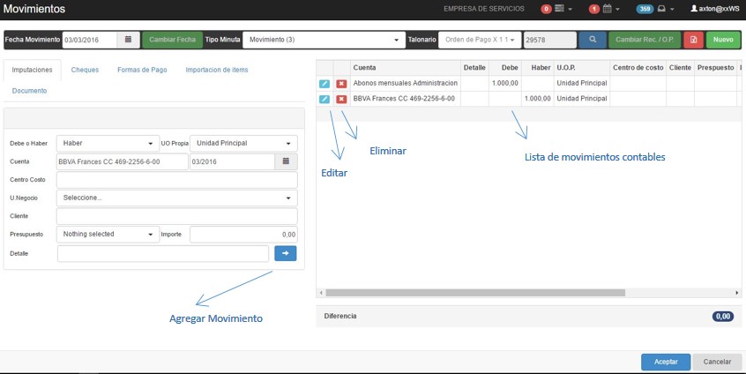Screen dimensions: 746x374
Task: Click the blue search magnifier button
Action: [593, 40]
